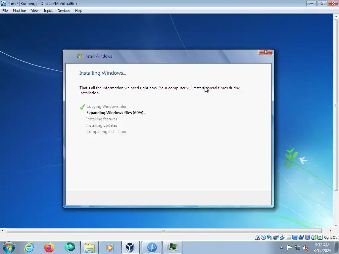Switch to the qBittorrent taskbar button
Viewport: 339px width, 254px height.
pyautogui.click(x=152, y=247)
